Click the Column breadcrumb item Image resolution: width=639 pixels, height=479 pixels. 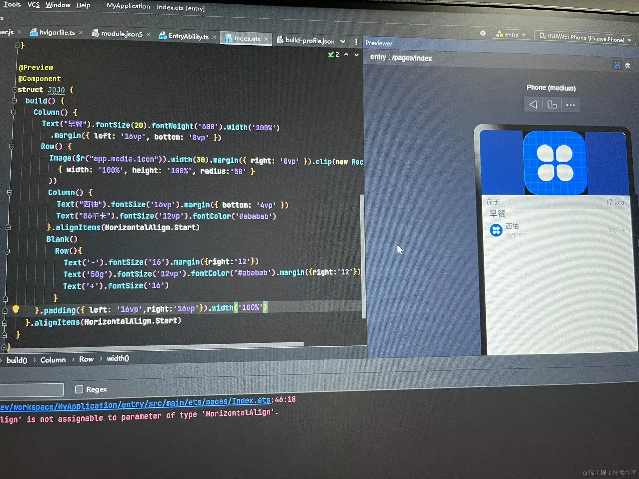coord(53,360)
